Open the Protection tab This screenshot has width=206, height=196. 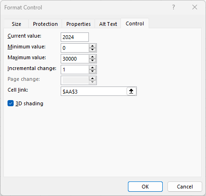pos(45,24)
